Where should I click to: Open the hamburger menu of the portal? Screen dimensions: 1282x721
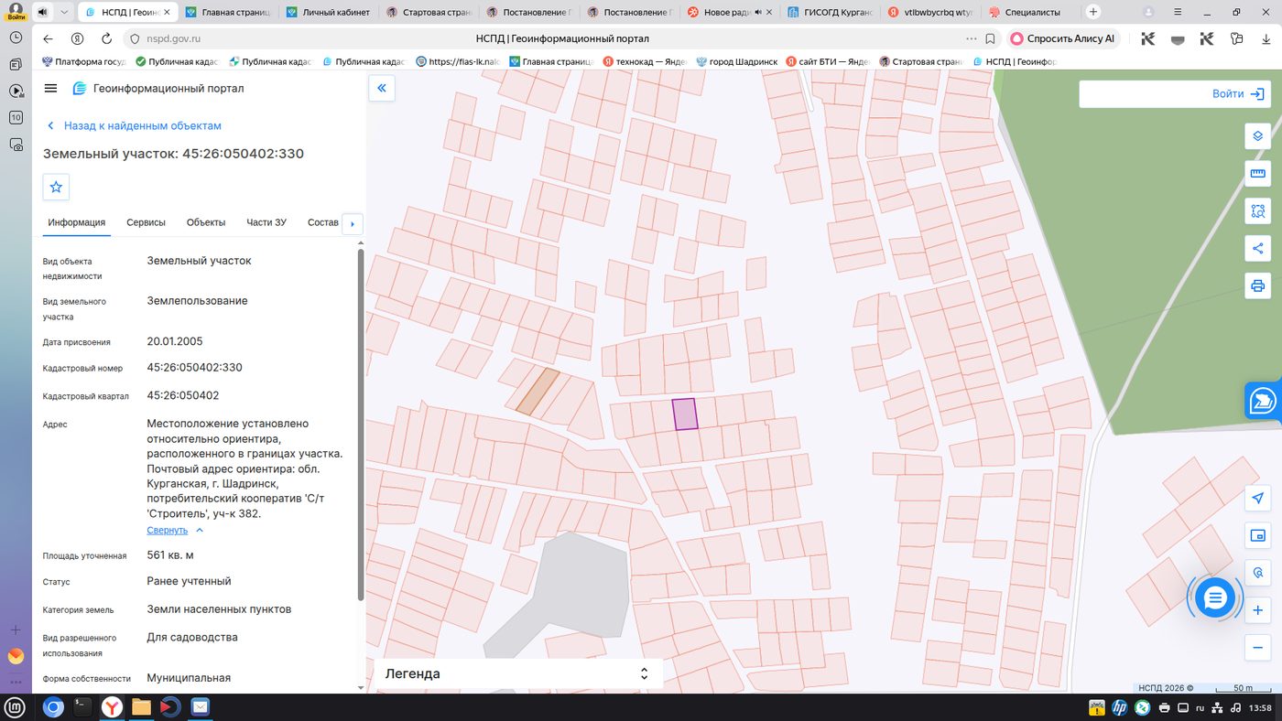click(x=51, y=89)
